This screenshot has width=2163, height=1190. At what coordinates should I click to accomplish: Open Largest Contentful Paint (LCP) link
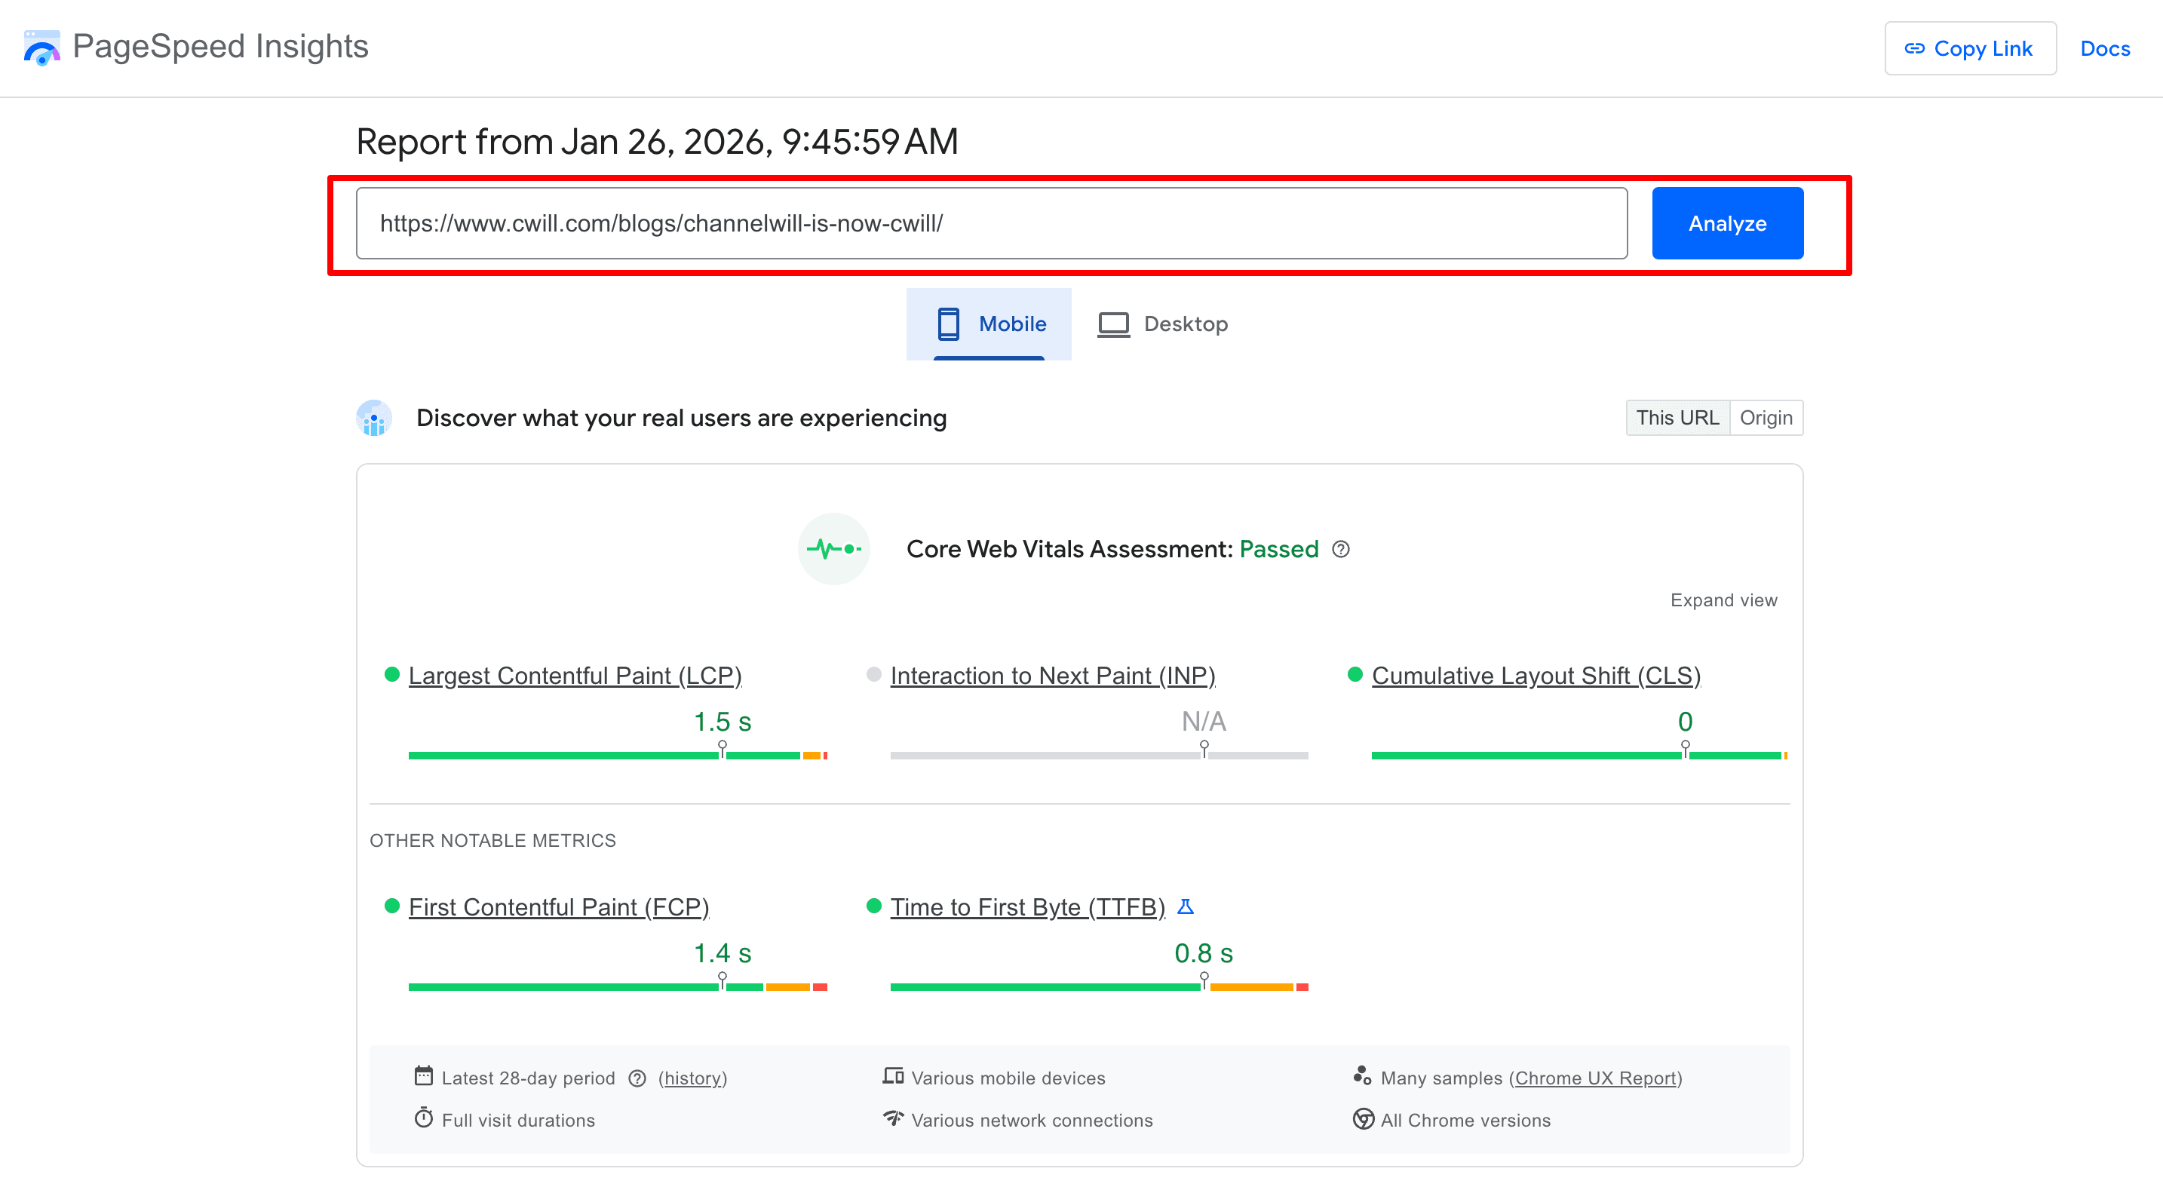point(575,675)
